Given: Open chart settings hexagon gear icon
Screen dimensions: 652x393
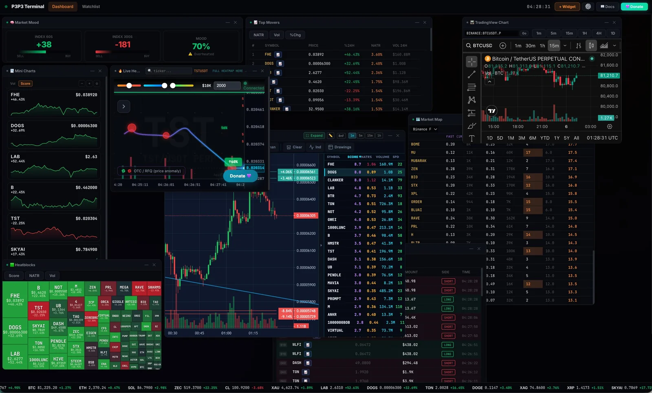Looking at the screenshot, I should pos(610,127).
